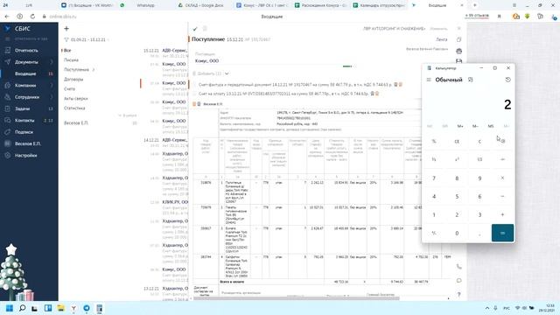The height and width of the screenshot is (315, 560).
Task: Click the save icon in document side toolbar
Action: [x=458, y=61]
